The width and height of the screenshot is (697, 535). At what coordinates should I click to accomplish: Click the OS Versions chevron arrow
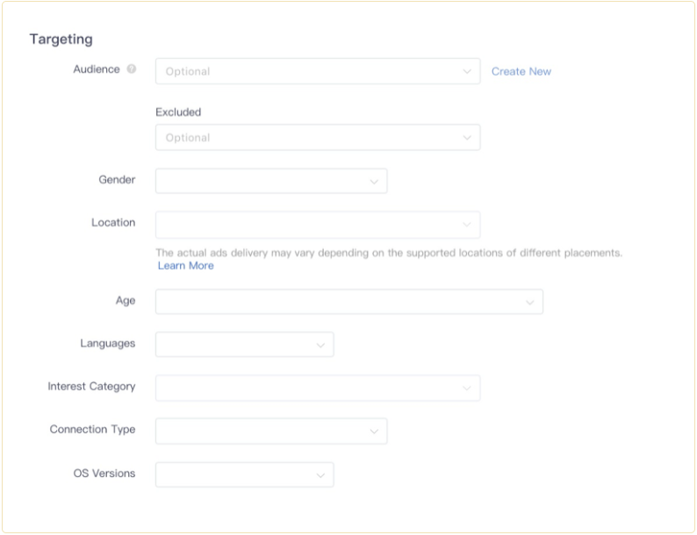[x=320, y=474]
